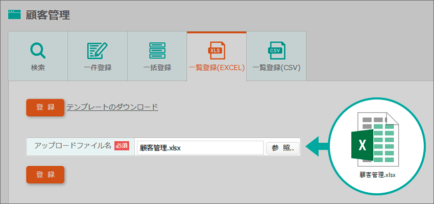Screen dimensions: 434x204
Task: Click the 顧客管理.xlsx caption under Excel icon
Action: pos(377,175)
